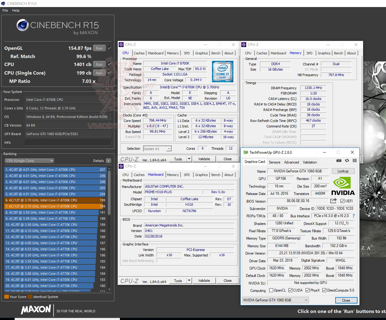The height and width of the screenshot is (320, 386).
Task: Switch to the Sensors tab in GPU-Z
Action: pyautogui.click(x=274, y=162)
